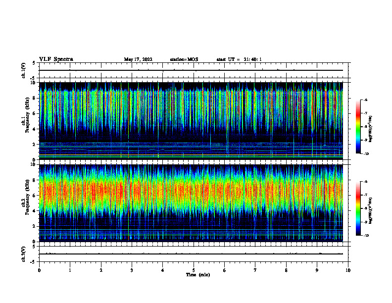Click time tick label '2' on x-axis

101,270
